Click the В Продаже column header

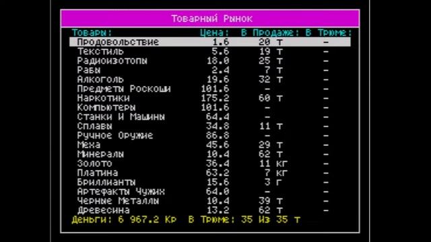pos(270,33)
